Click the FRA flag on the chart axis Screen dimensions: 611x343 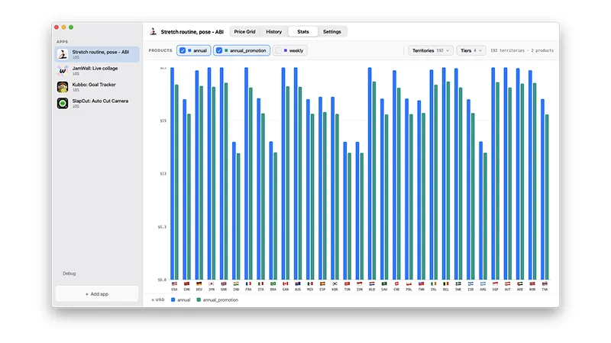(248, 284)
